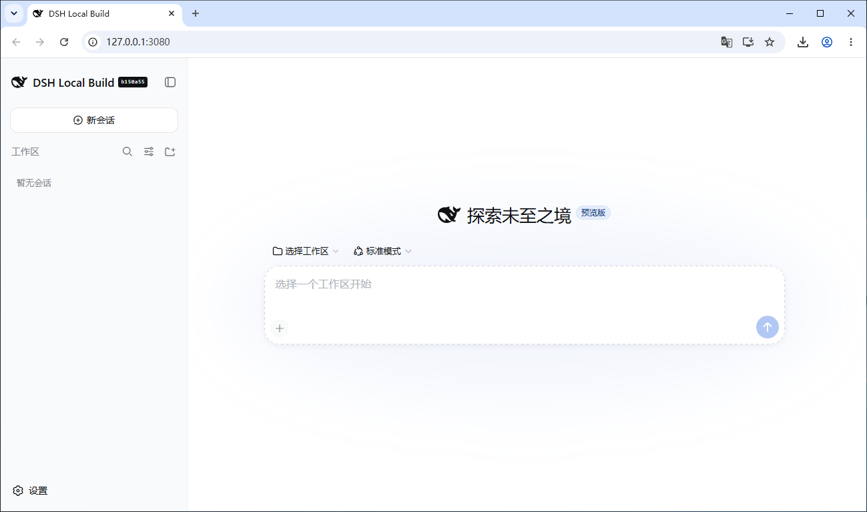
Task: Open a new browser tab plus button
Action: pyautogui.click(x=196, y=13)
